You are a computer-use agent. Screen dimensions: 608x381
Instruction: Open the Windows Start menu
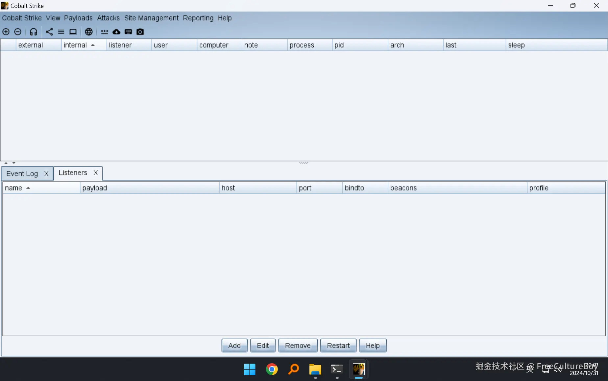250,370
